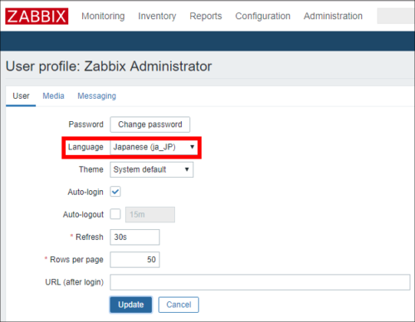This screenshot has width=415, height=322.
Task: Open the Inventory menu
Action: click(x=157, y=16)
